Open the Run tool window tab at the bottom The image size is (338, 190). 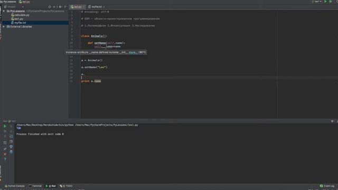(x=51, y=186)
